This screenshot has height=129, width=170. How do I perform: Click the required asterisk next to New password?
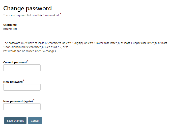click(24, 81)
